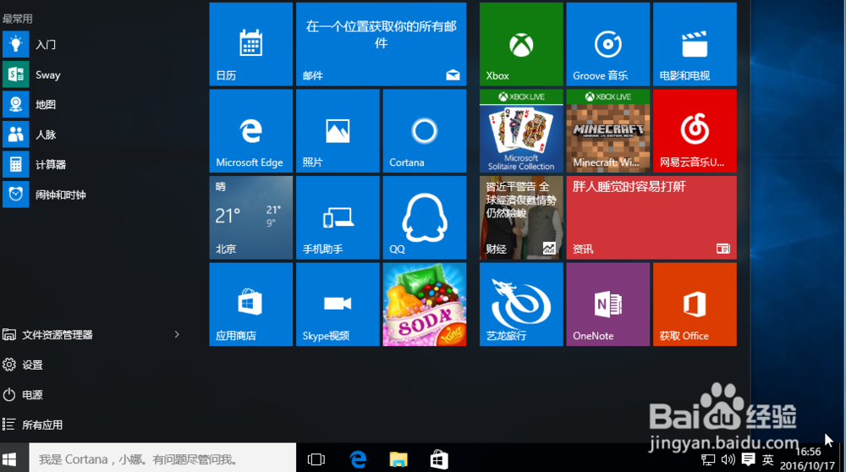Switch input language via 英 indicator
The width and height of the screenshot is (846, 472).
coord(768,459)
